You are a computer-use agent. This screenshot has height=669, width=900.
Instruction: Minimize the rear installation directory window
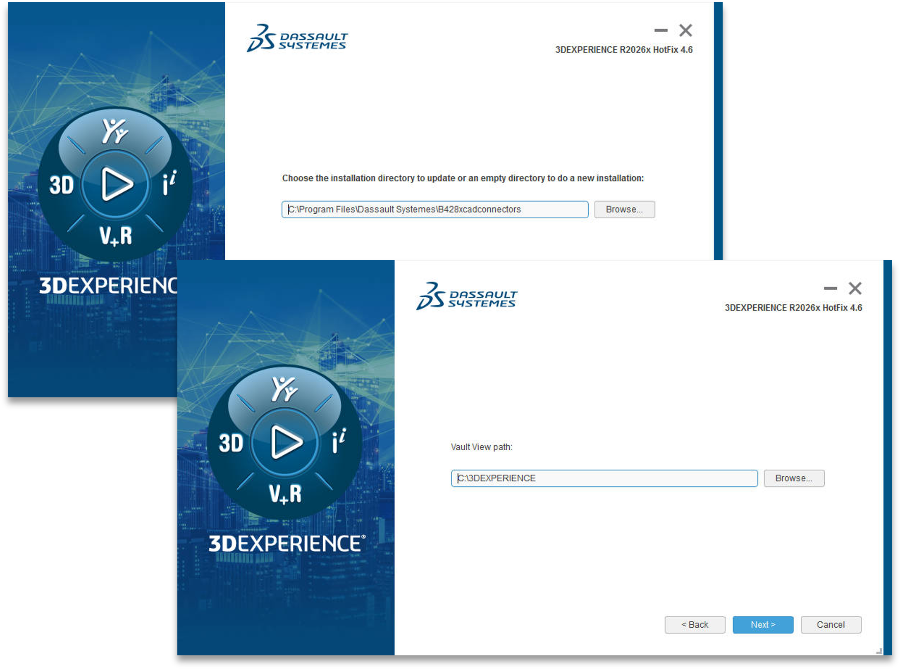coord(661,30)
